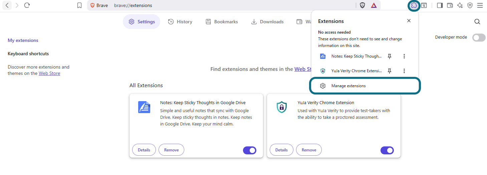
Task: Select My extensions in the sidebar
Action: (23, 40)
